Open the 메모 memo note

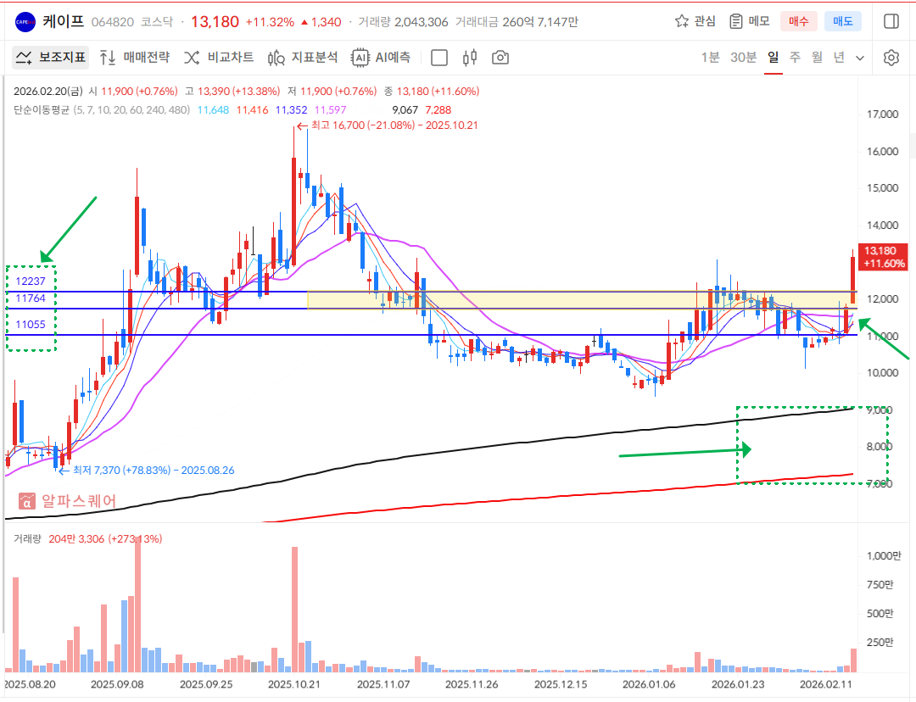pos(750,21)
